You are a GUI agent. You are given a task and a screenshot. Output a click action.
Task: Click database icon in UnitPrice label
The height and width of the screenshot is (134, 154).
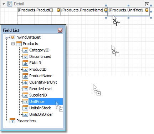coord(147,10)
